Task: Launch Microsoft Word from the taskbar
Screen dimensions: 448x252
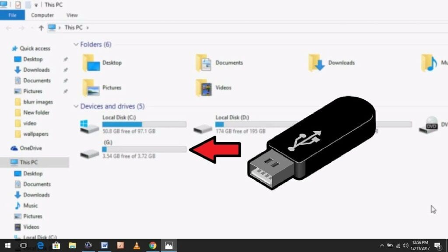Action: point(104,246)
